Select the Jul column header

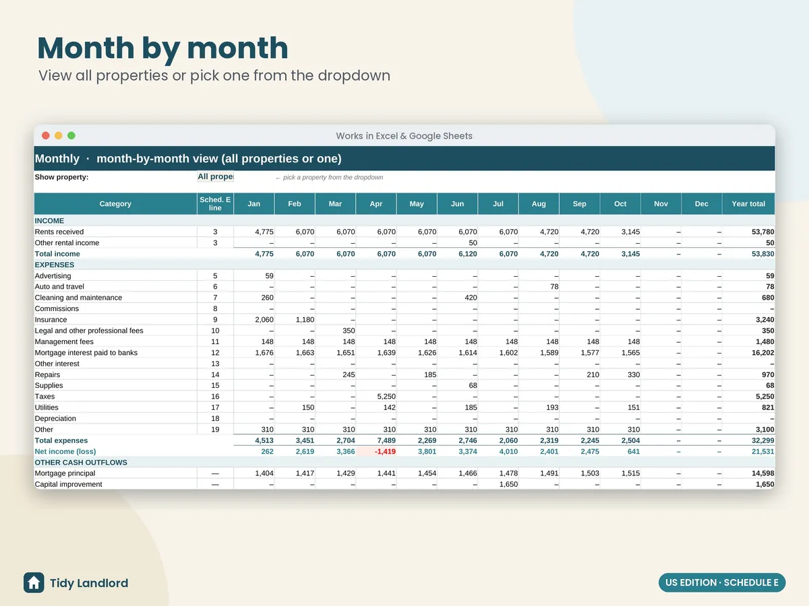point(498,204)
